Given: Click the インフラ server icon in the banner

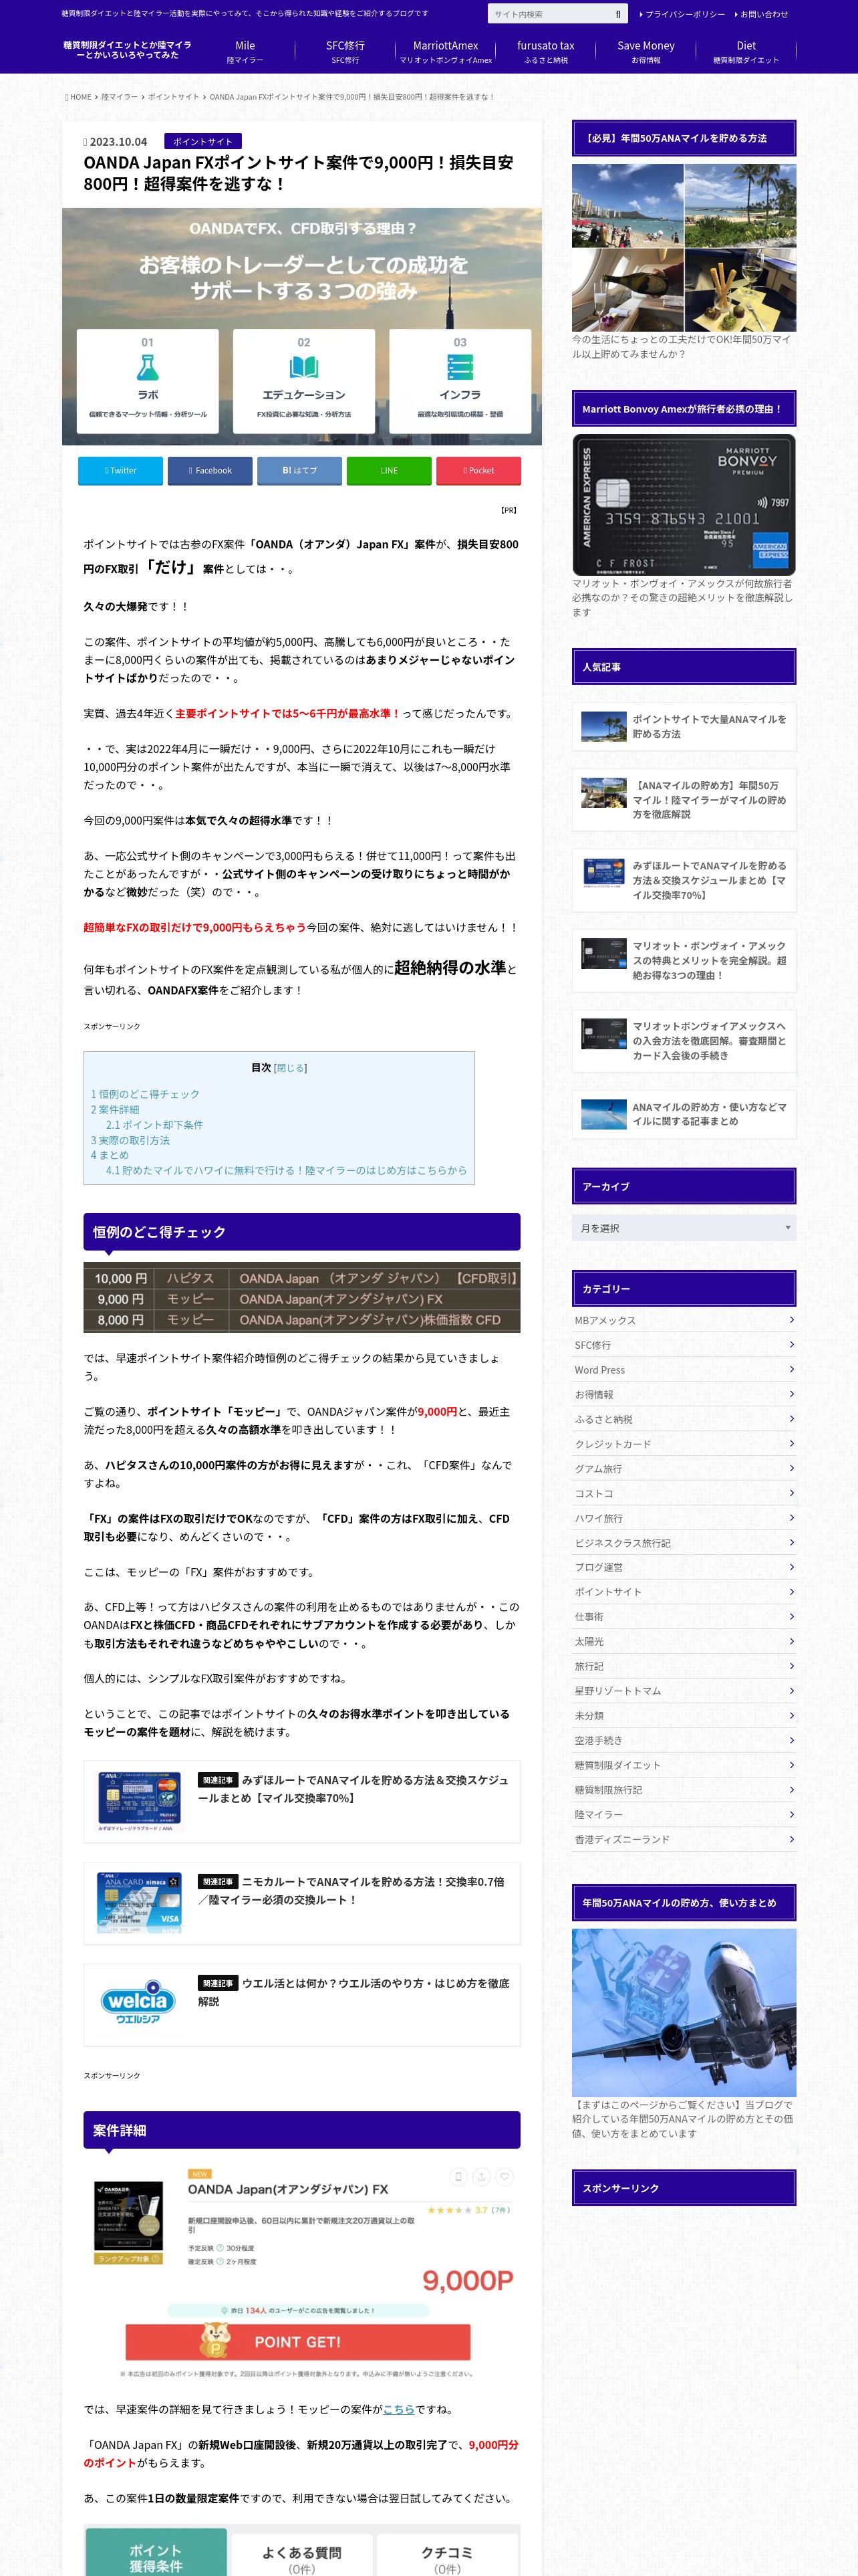Looking at the screenshot, I should 460,367.
